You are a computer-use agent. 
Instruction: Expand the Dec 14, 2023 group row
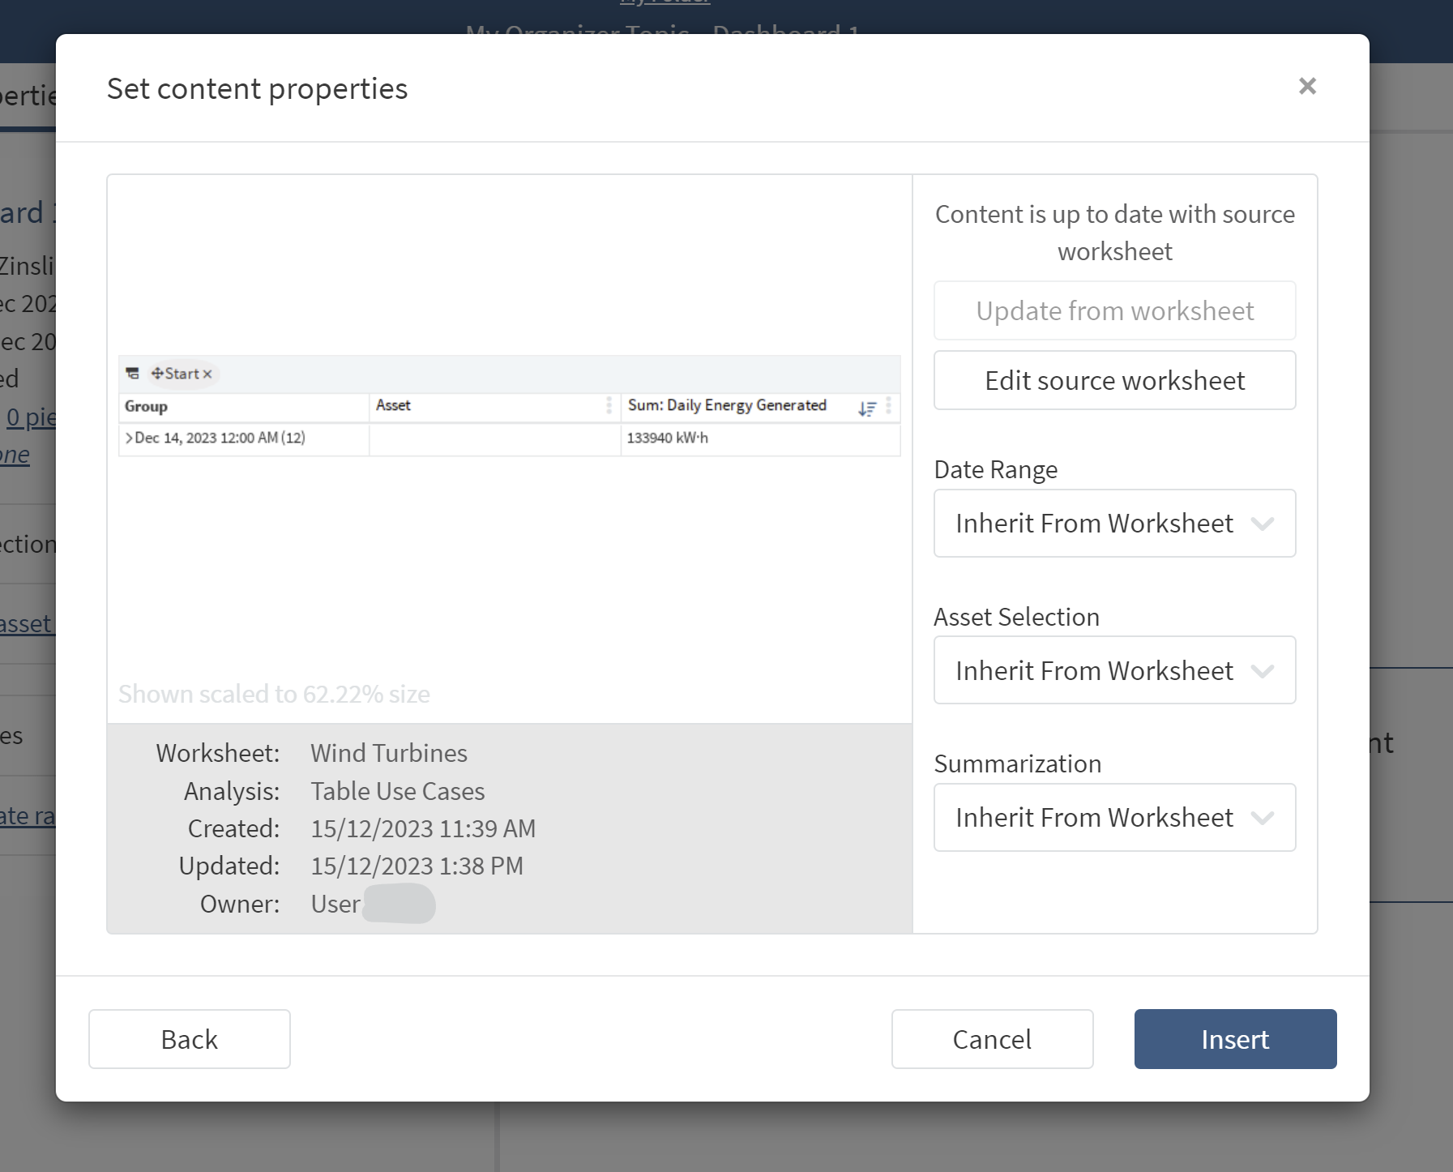tap(129, 438)
